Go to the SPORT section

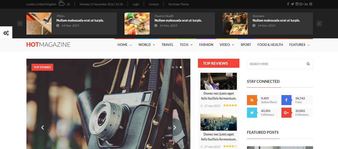tap(246, 45)
